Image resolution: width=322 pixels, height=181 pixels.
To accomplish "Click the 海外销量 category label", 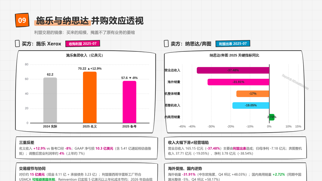I will pos(174,82).
